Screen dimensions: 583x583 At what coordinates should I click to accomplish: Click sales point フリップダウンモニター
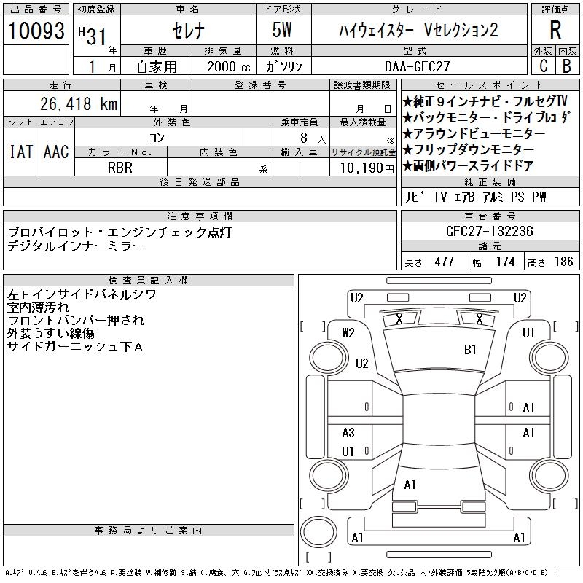coord(469,149)
